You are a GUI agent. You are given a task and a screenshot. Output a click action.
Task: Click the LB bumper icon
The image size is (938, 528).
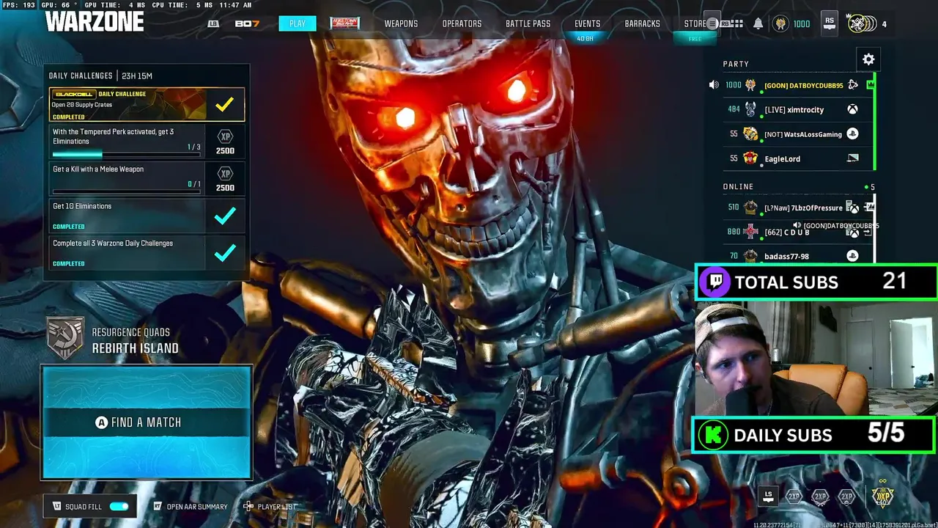(213, 23)
